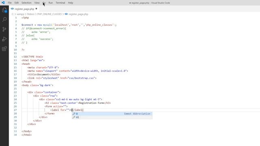Choose the Ul autocomplete suggestion
This screenshot has width=260, height=146.
click(112, 117)
